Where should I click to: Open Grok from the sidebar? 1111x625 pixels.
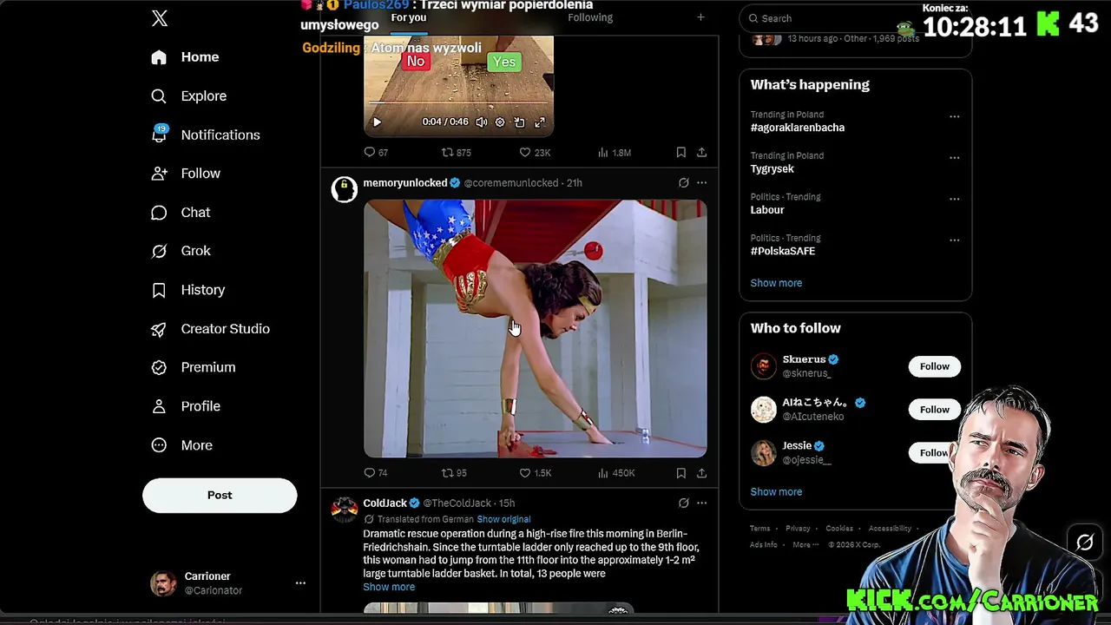(x=181, y=251)
